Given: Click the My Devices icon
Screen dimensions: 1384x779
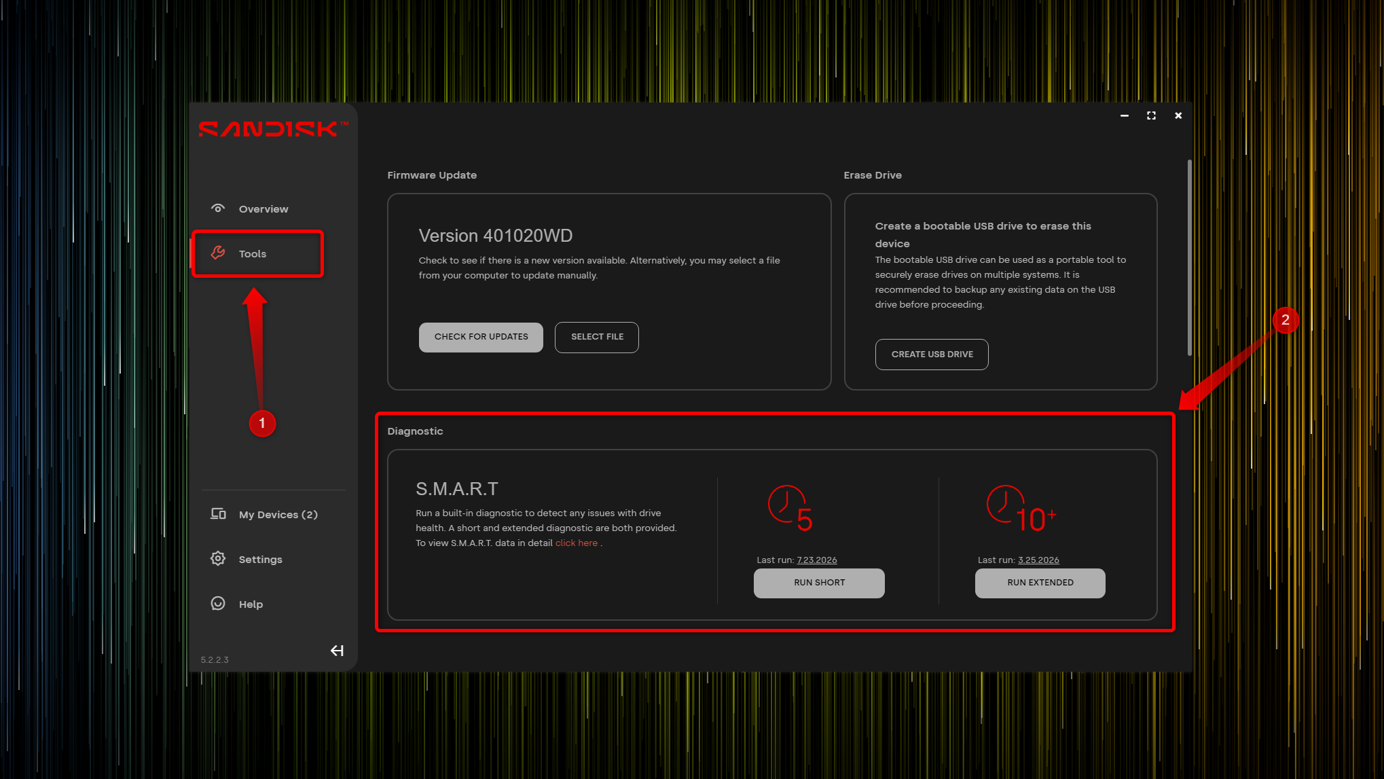Looking at the screenshot, I should [x=218, y=514].
